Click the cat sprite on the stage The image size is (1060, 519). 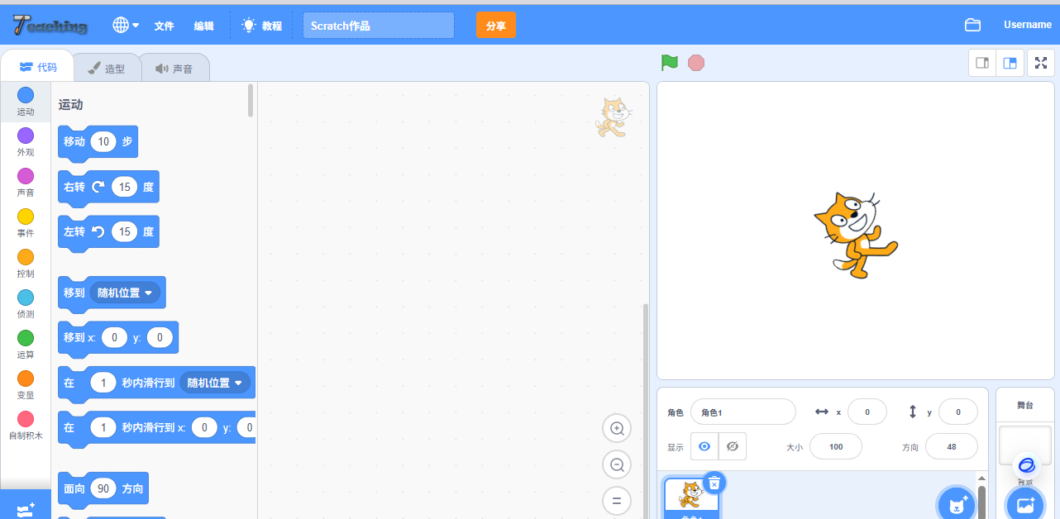856,235
